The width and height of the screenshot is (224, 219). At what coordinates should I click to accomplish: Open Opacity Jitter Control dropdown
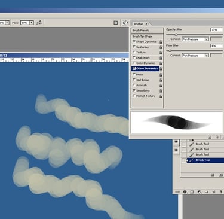click(195, 39)
